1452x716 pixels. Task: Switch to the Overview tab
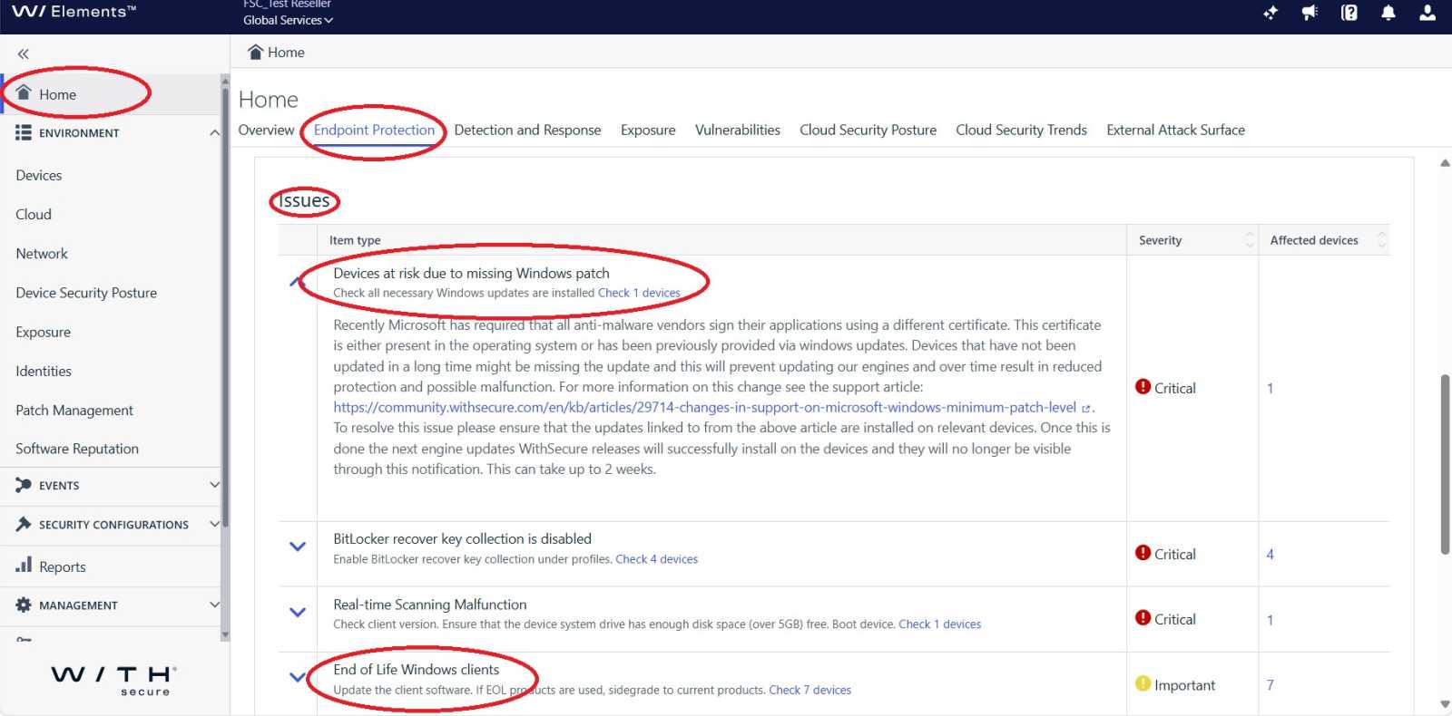click(x=266, y=130)
